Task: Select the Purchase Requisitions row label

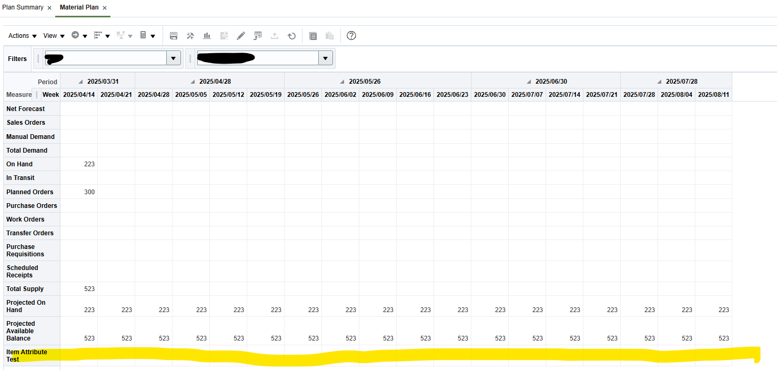Action: point(25,250)
